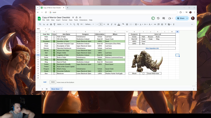
Task: Create a filter
Action: tap(166, 24)
